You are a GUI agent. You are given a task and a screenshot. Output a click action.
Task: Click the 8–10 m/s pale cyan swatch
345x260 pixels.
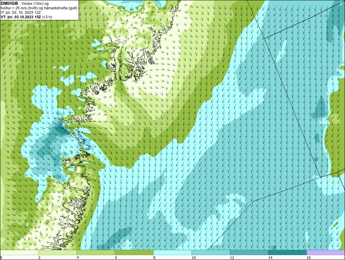coord(172,252)
